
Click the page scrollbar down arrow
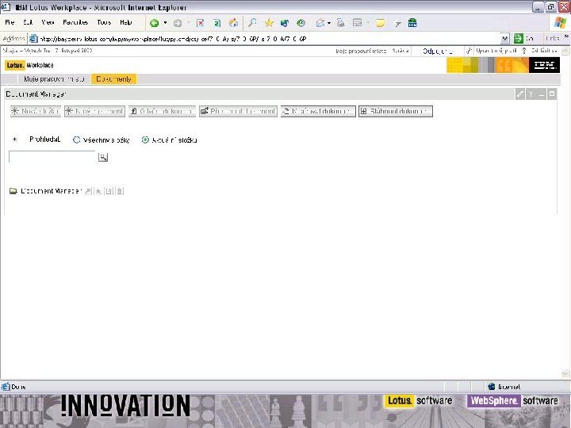(x=565, y=373)
